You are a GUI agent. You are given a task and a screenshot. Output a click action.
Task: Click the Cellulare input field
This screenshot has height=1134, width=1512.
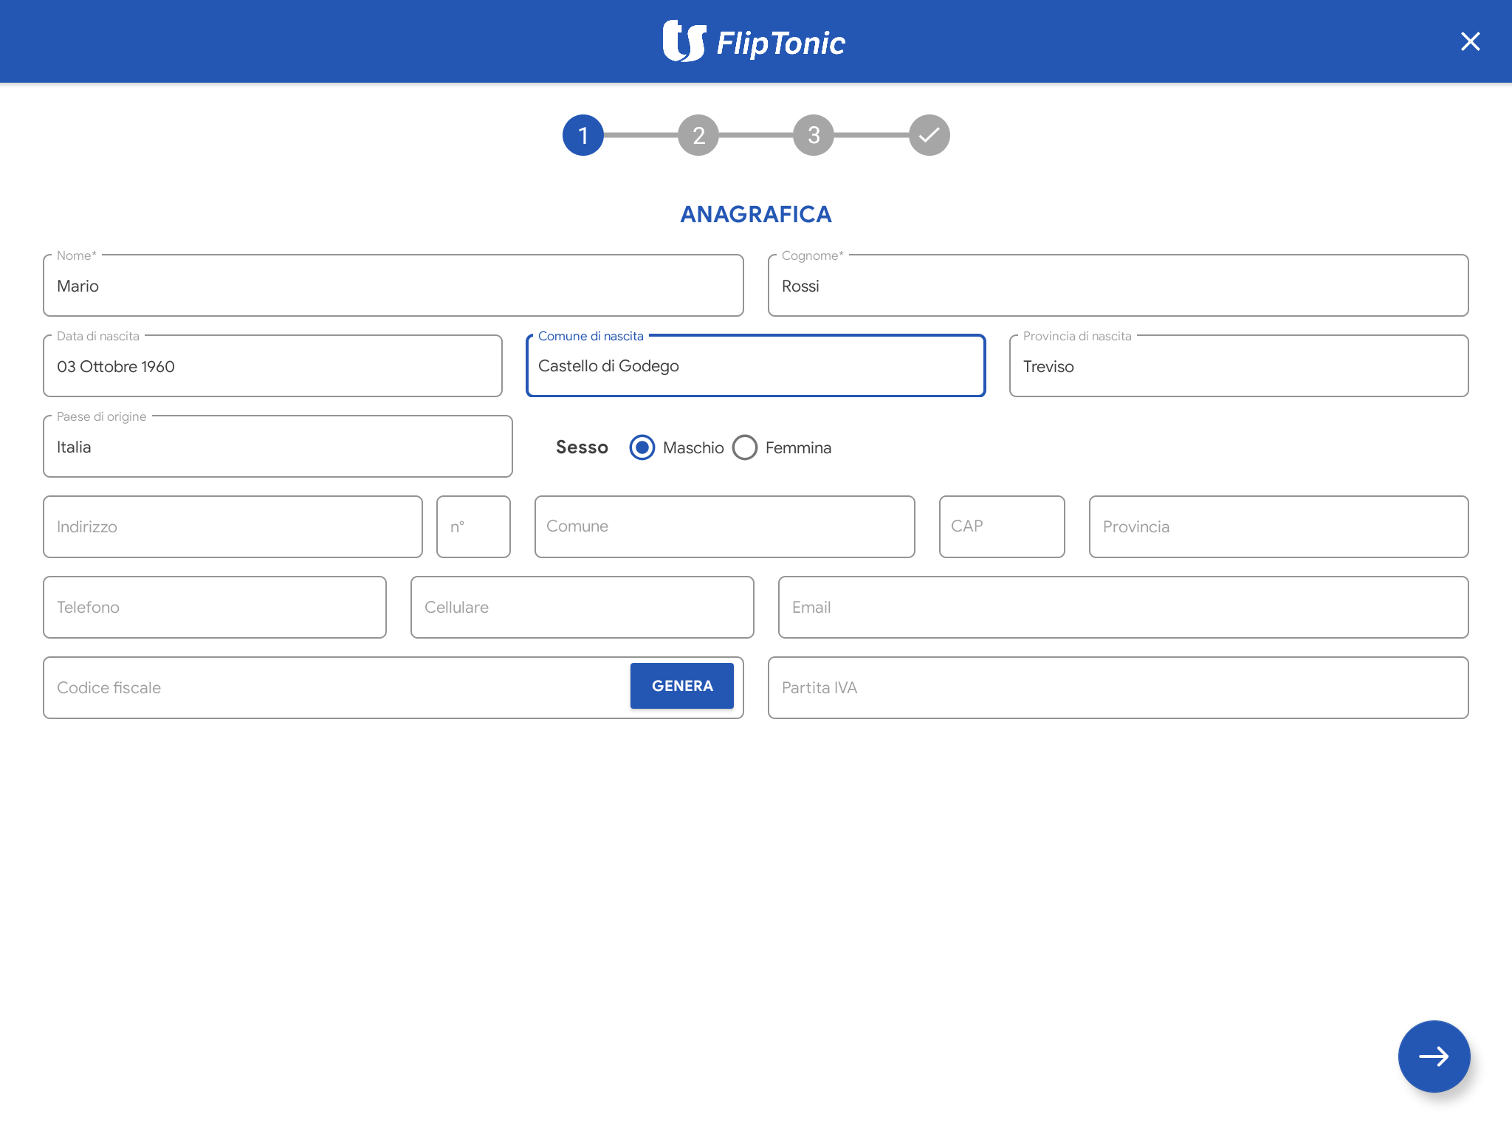tap(582, 607)
